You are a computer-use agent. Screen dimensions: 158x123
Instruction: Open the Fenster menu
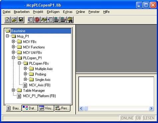coord(94,12)
